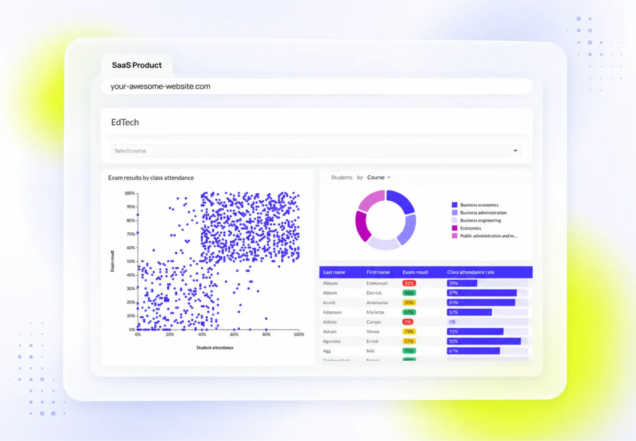Click the green 88% exam result badge
The height and width of the screenshot is (441, 636).
(x=409, y=293)
